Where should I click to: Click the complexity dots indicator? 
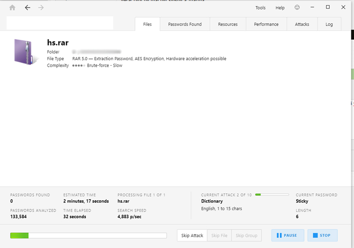(78, 66)
